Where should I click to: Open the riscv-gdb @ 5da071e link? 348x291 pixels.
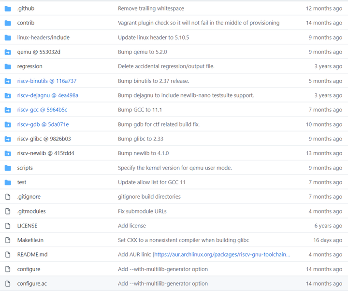(43, 125)
